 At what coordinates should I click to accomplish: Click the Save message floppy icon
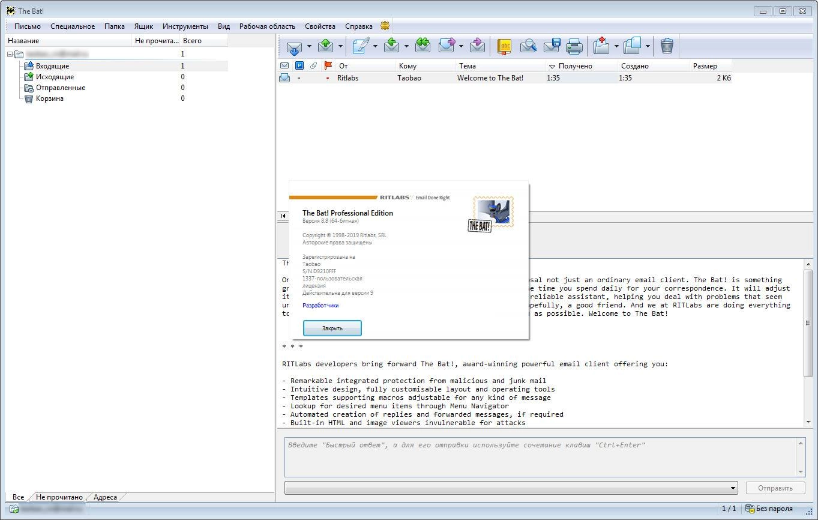[x=552, y=46]
